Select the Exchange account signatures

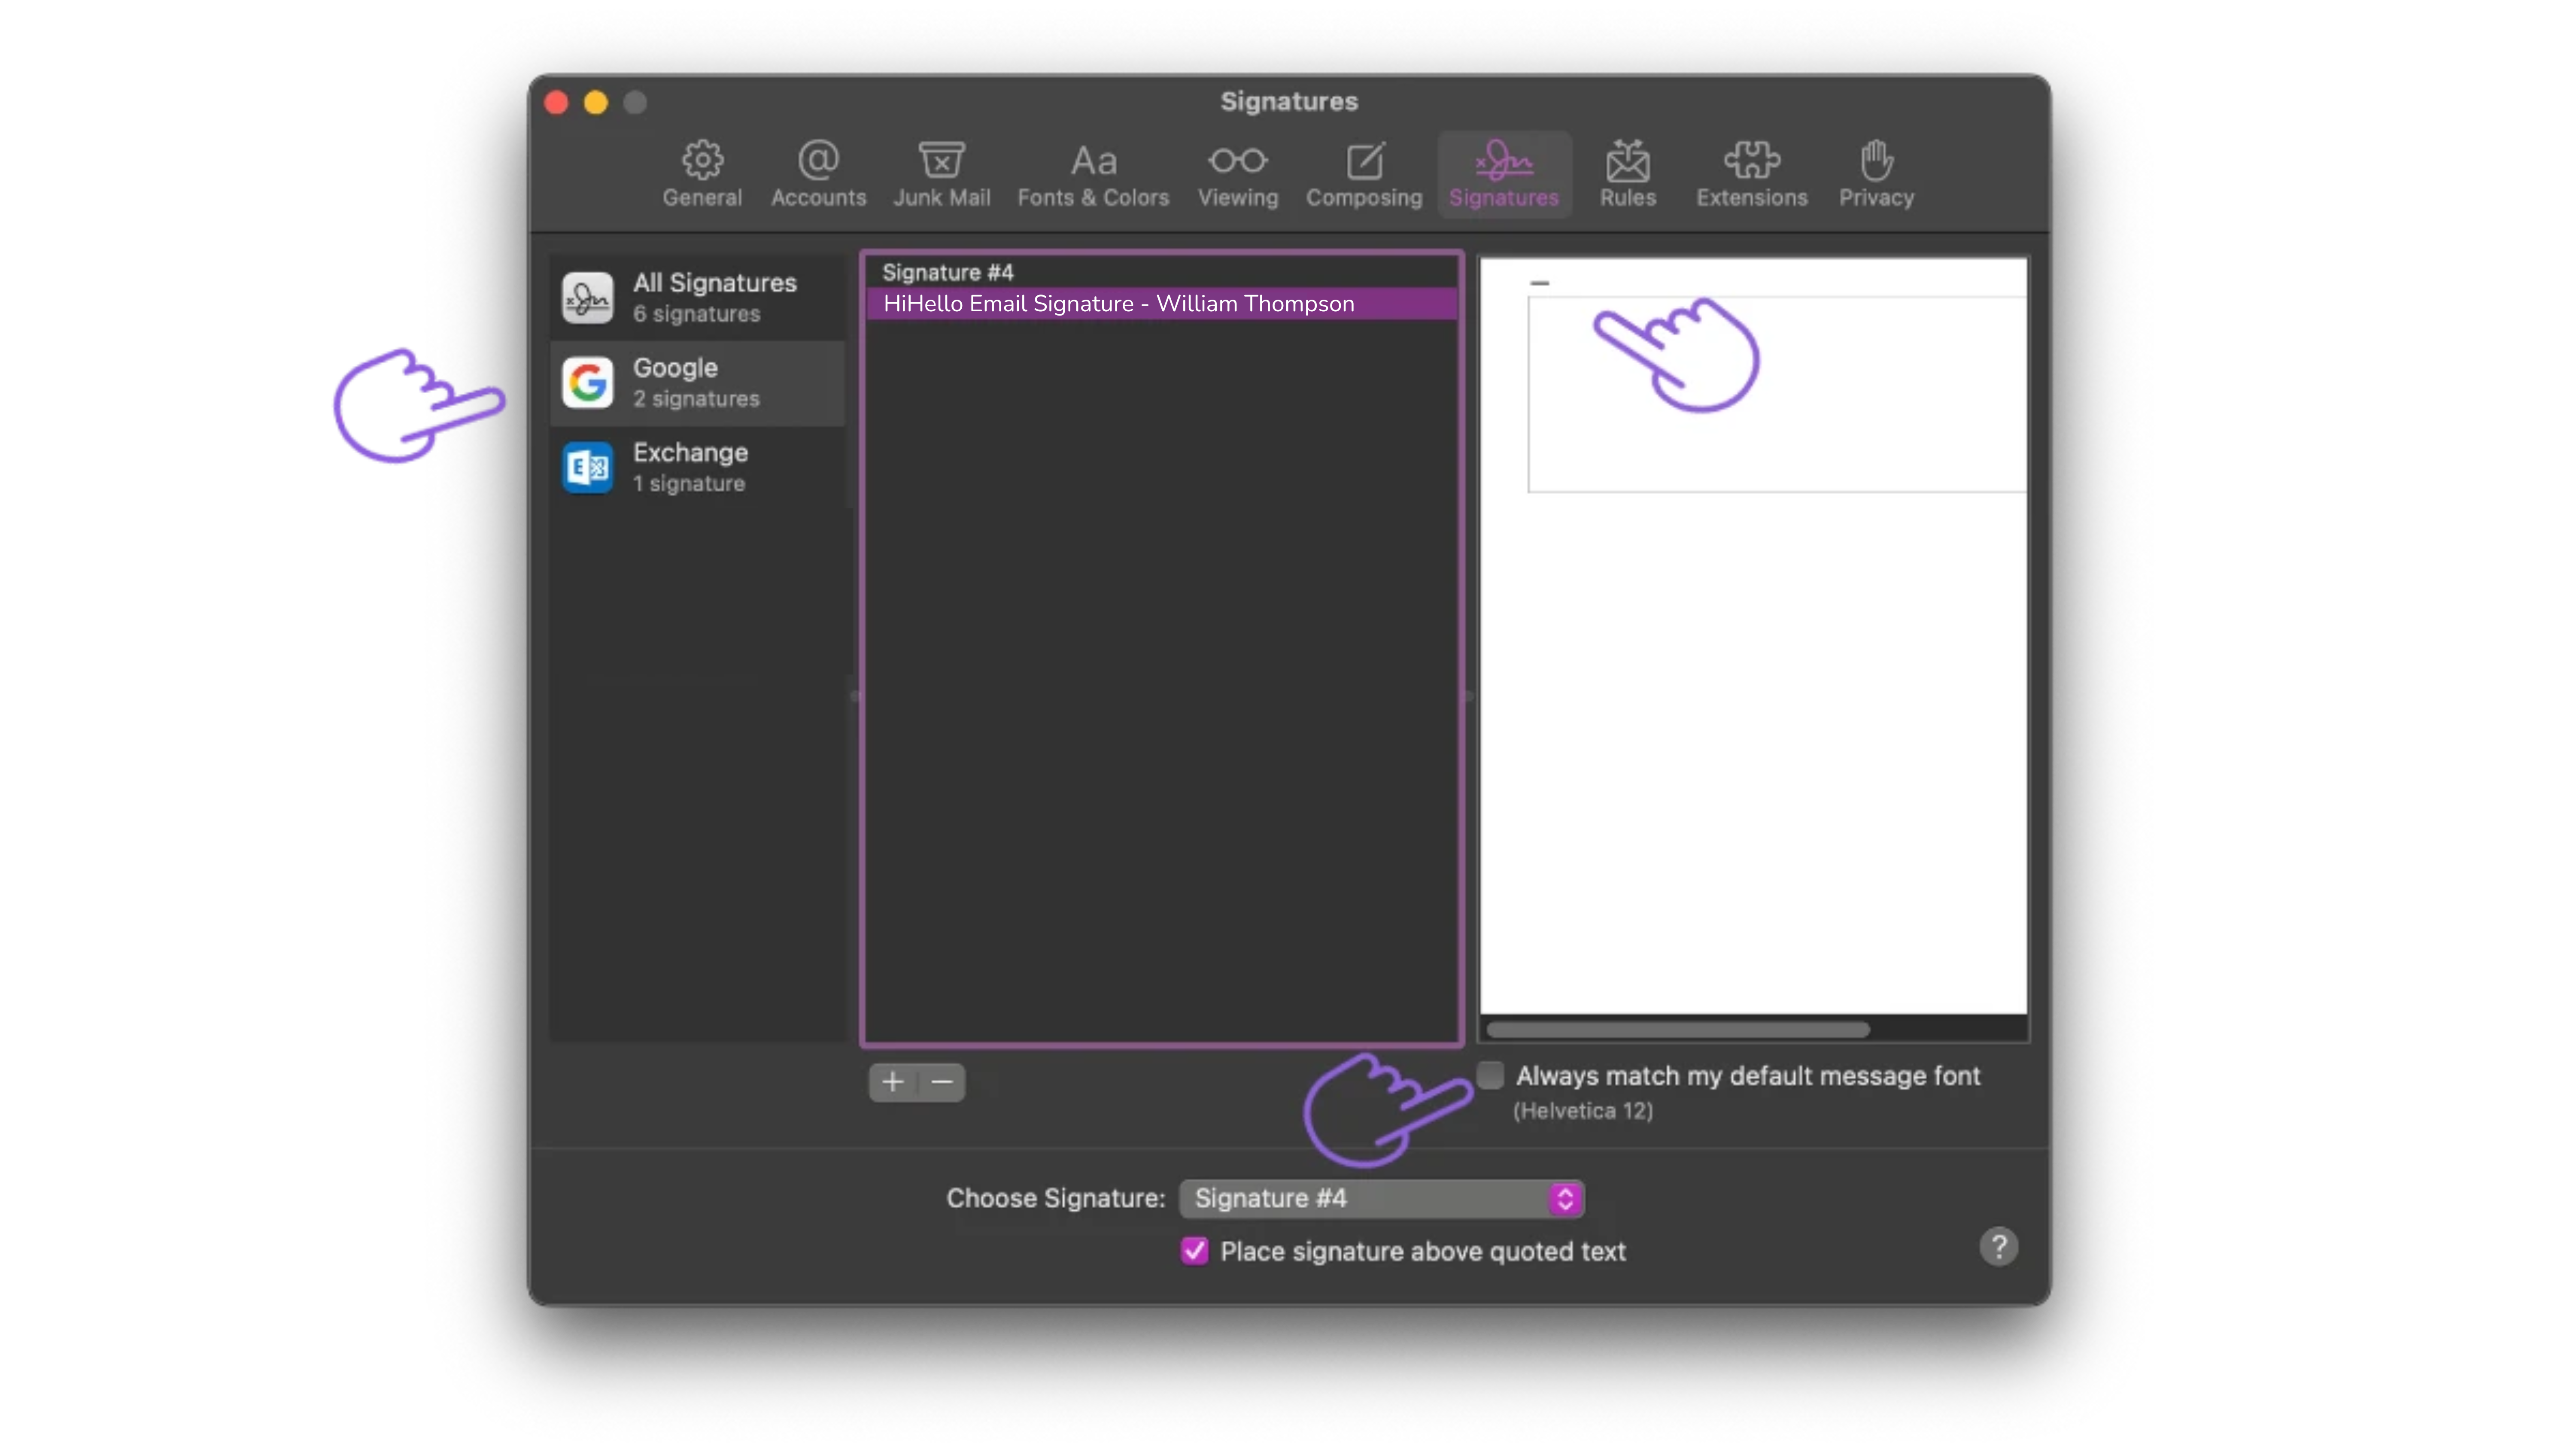[698, 467]
